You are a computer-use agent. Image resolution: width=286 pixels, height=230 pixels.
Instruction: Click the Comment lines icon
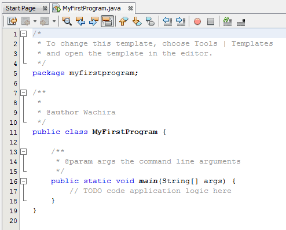pos(228,21)
